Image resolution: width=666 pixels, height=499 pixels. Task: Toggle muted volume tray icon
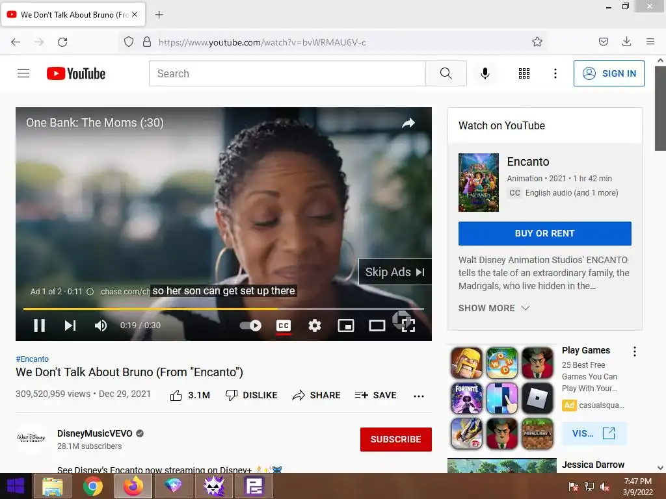pyautogui.click(x=604, y=486)
